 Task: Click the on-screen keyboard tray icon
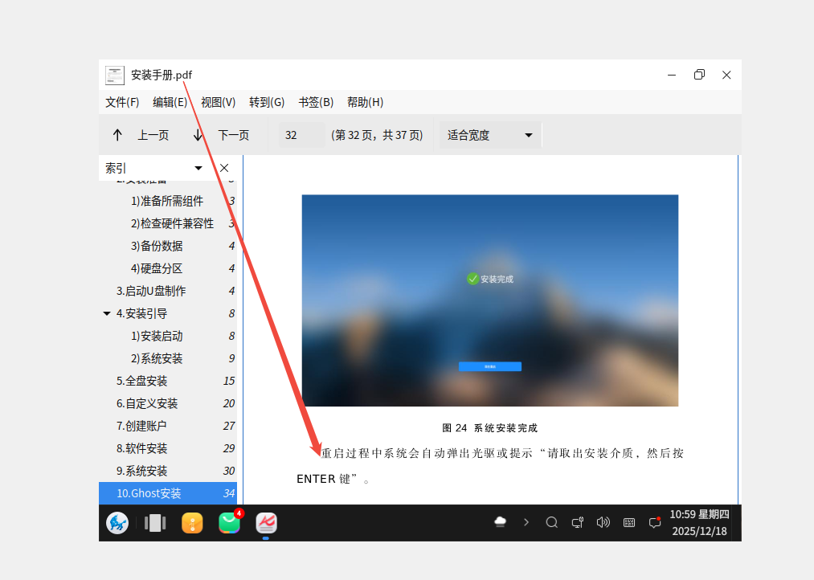pyautogui.click(x=629, y=522)
